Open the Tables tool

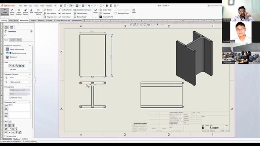[134, 11]
